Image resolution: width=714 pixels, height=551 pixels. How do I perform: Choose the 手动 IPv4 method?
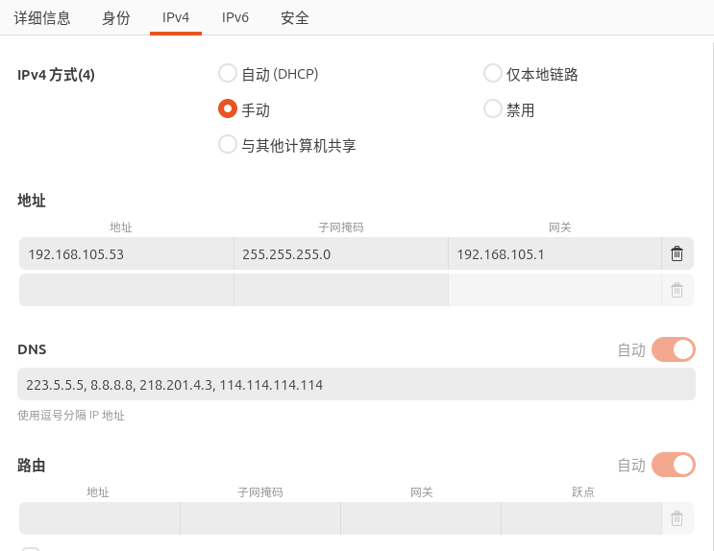coord(228,109)
